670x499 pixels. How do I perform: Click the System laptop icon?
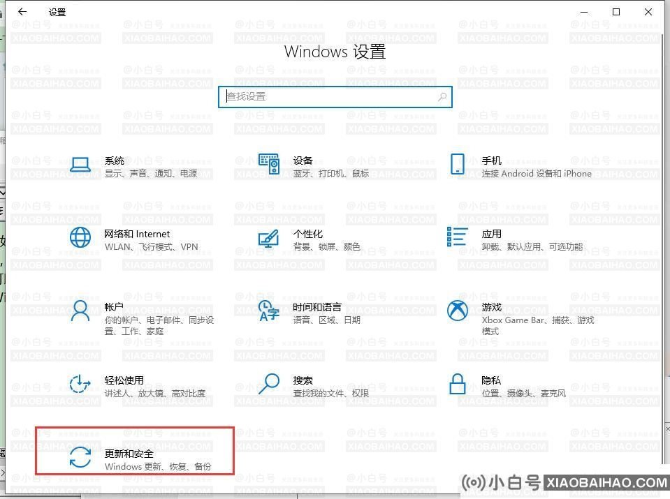pos(80,165)
